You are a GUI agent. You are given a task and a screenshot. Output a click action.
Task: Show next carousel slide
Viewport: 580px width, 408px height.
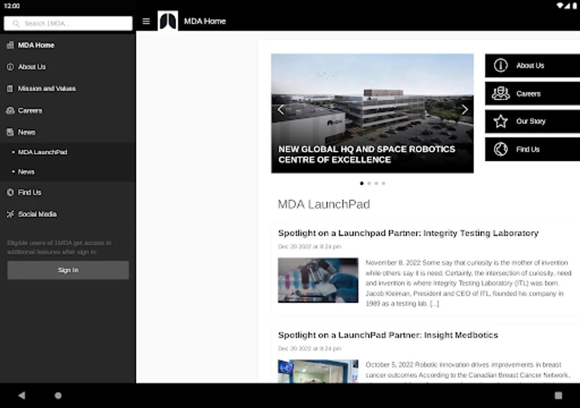tap(464, 109)
